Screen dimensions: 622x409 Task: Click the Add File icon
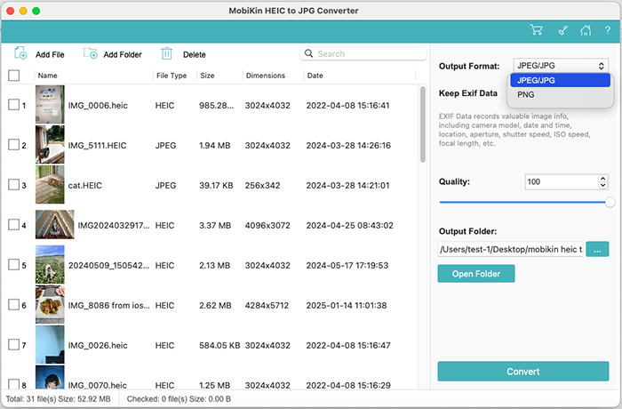click(x=20, y=53)
